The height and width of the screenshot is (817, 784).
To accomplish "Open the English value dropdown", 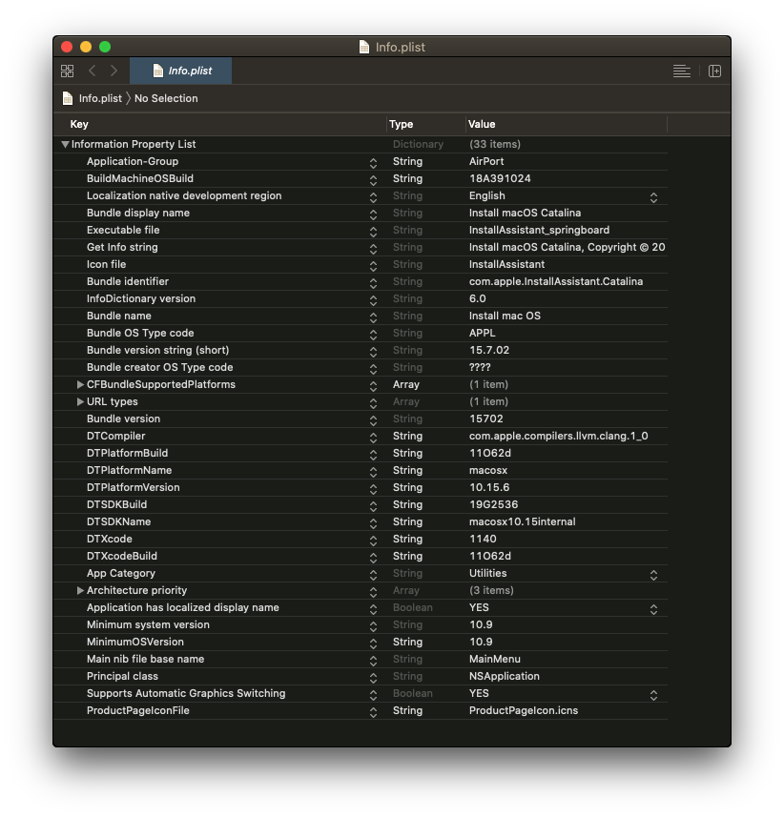I will point(653,197).
